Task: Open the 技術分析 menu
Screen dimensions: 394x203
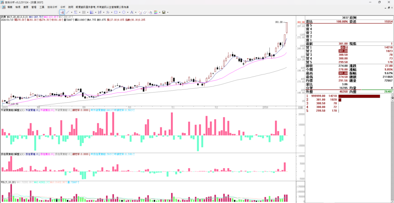Action: (x=52, y=7)
